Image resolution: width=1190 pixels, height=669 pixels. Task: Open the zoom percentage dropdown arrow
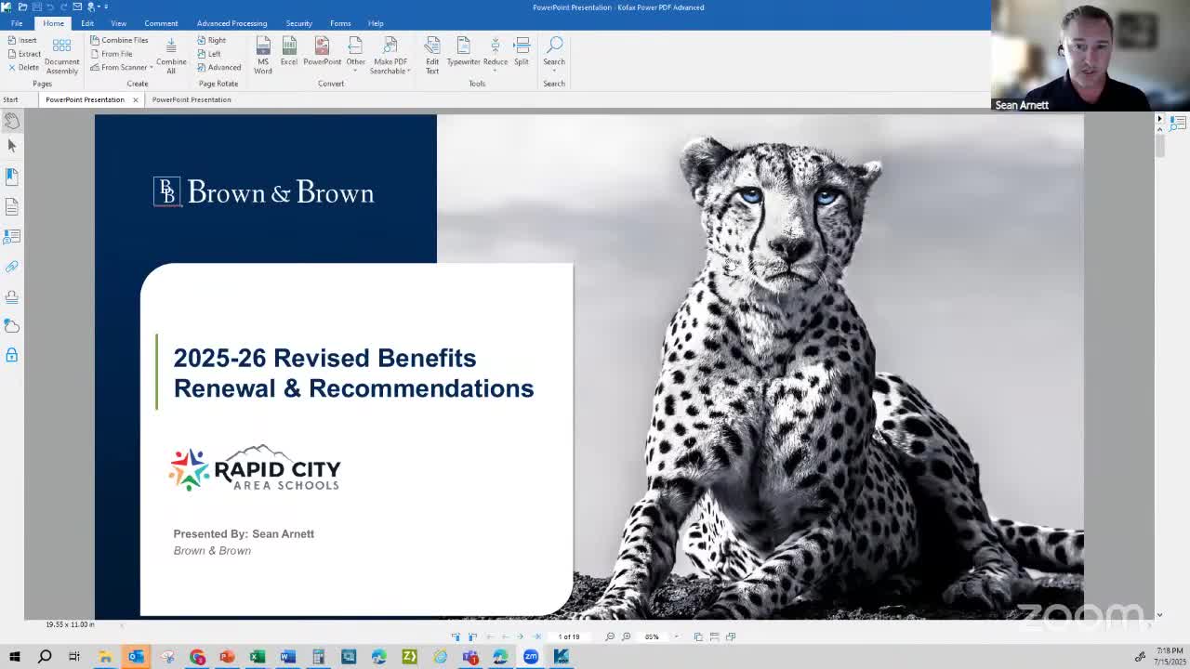(x=675, y=636)
